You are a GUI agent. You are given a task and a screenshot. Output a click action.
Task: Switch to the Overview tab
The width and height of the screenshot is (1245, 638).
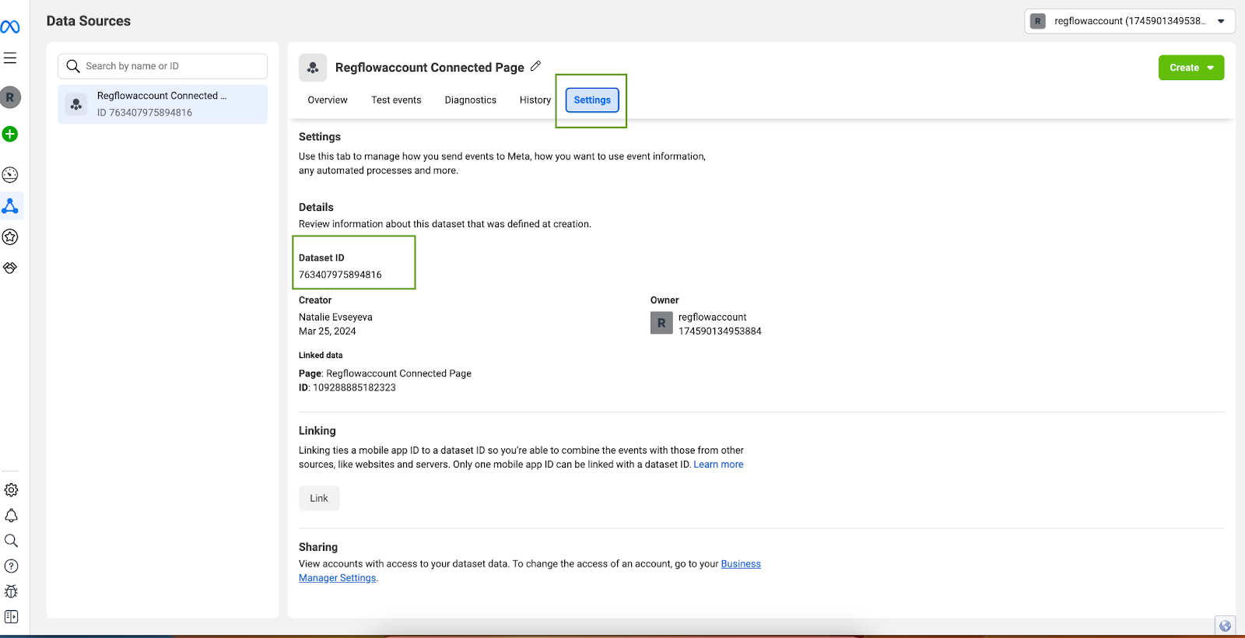(328, 100)
